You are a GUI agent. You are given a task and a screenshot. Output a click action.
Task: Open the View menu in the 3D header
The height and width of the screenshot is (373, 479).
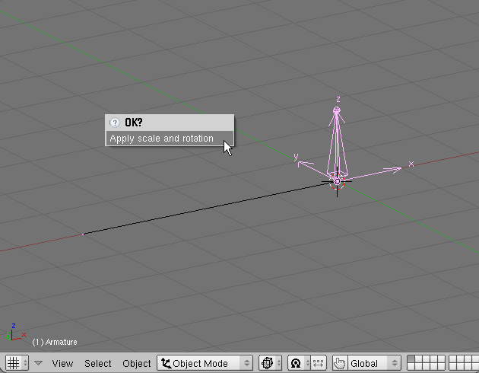pos(62,364)
